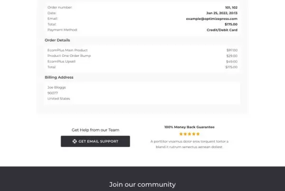Image resolution: width=285 pixels, height=191 pixels.
Task: Click the middle gold rating star
Action: pos(190,134)
